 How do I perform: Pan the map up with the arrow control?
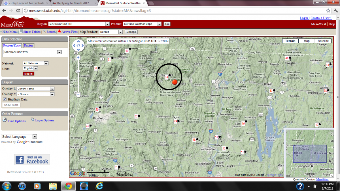pos(78,42)
